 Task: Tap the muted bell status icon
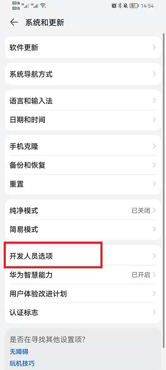pyautogui.click(x=126, y=6)
